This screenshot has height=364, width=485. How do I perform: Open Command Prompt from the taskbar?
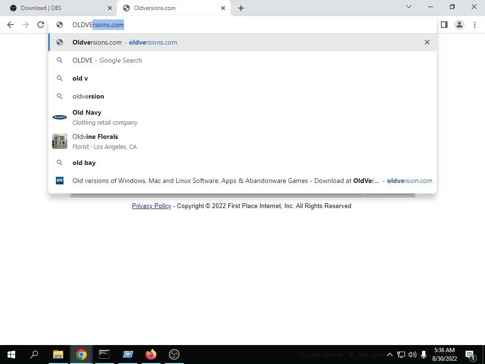104,355
